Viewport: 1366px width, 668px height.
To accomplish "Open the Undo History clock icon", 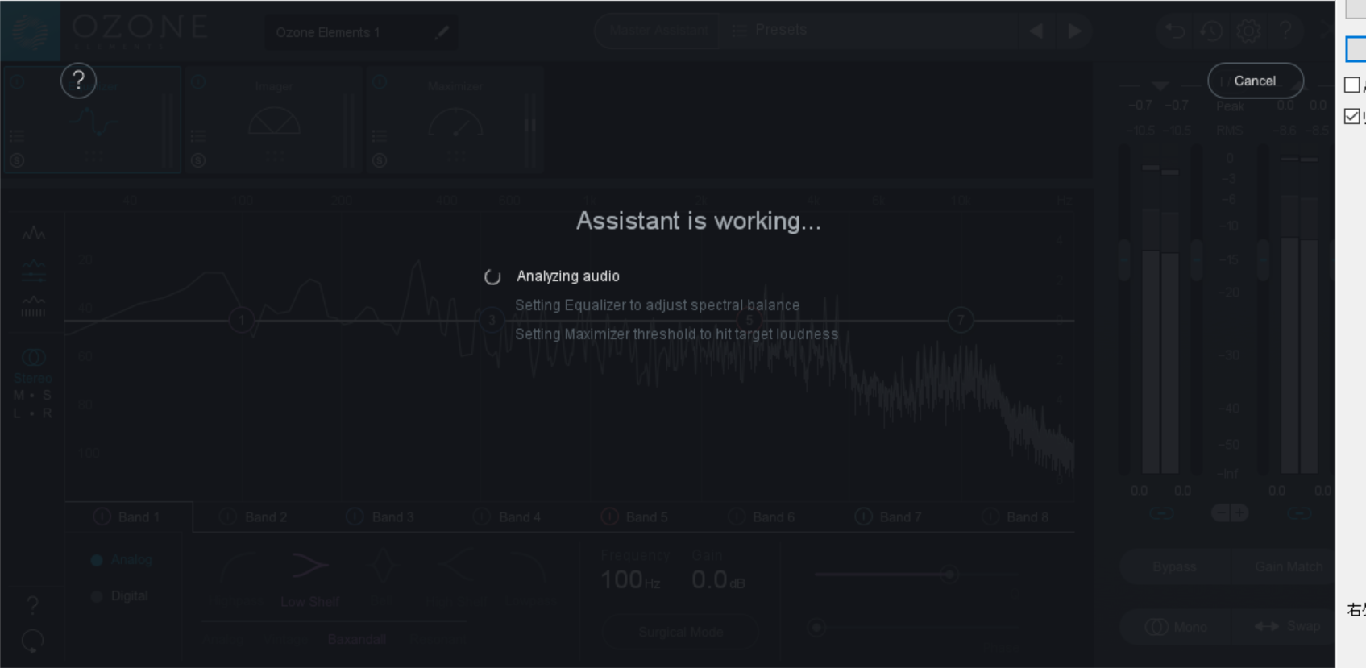I will pyautogui.click(x=1211, y=31).
